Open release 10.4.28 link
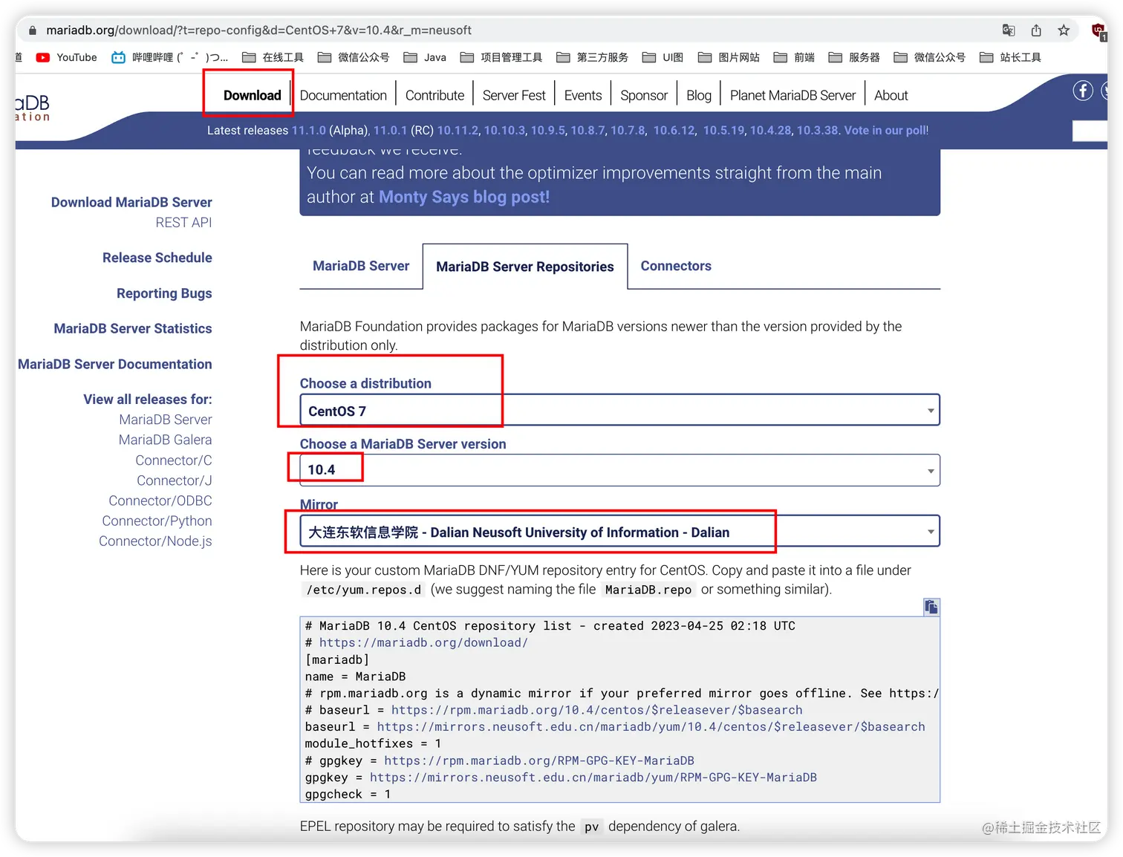Image resolution: width=1123 pixels, height=857 pixels. (x=770, y=130)
